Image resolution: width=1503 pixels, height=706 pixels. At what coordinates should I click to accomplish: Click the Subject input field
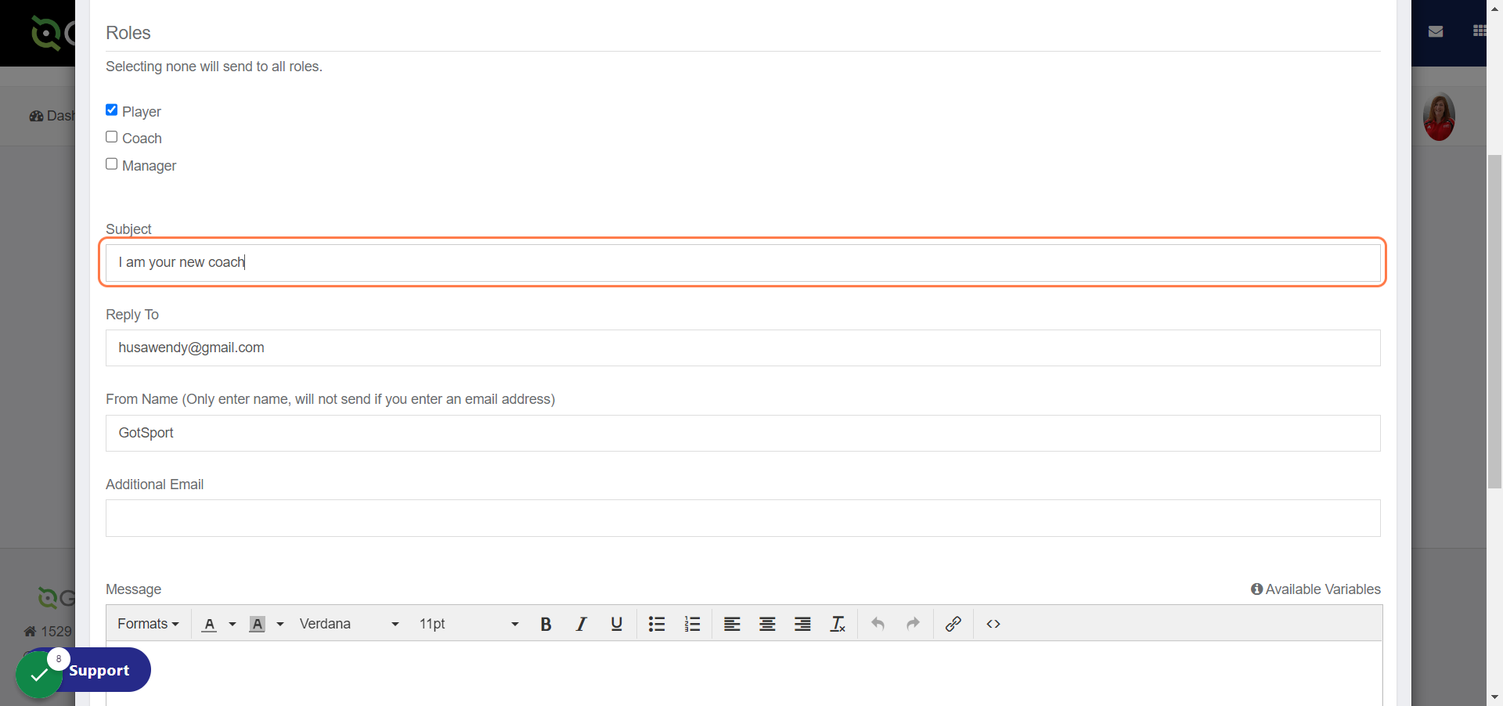coord(743,262)
